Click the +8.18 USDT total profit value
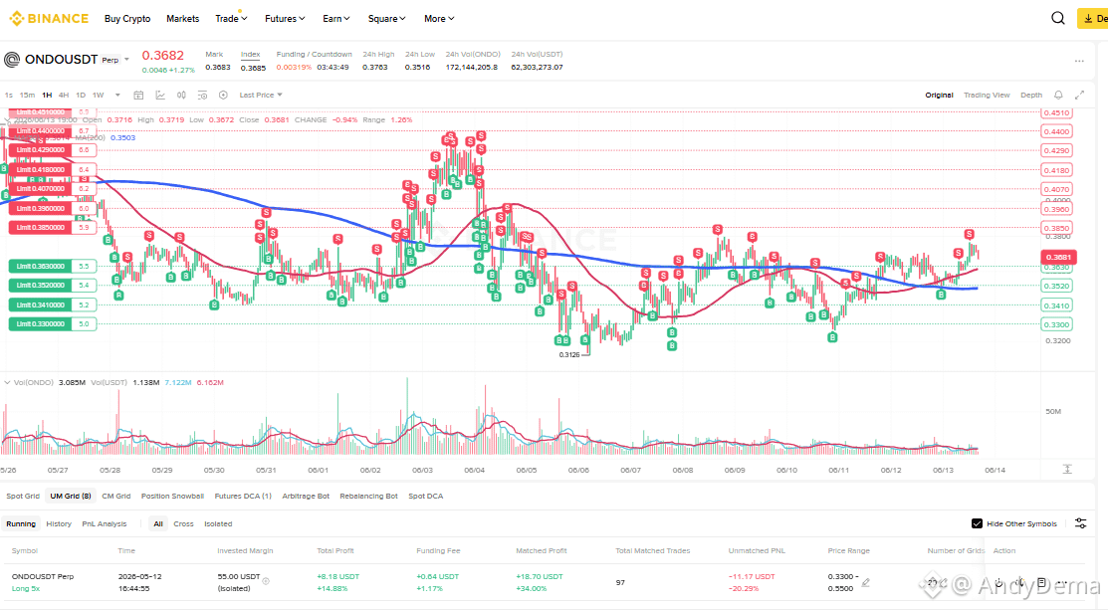This screenshot has height=610, width=1108. tap(337, 576)
